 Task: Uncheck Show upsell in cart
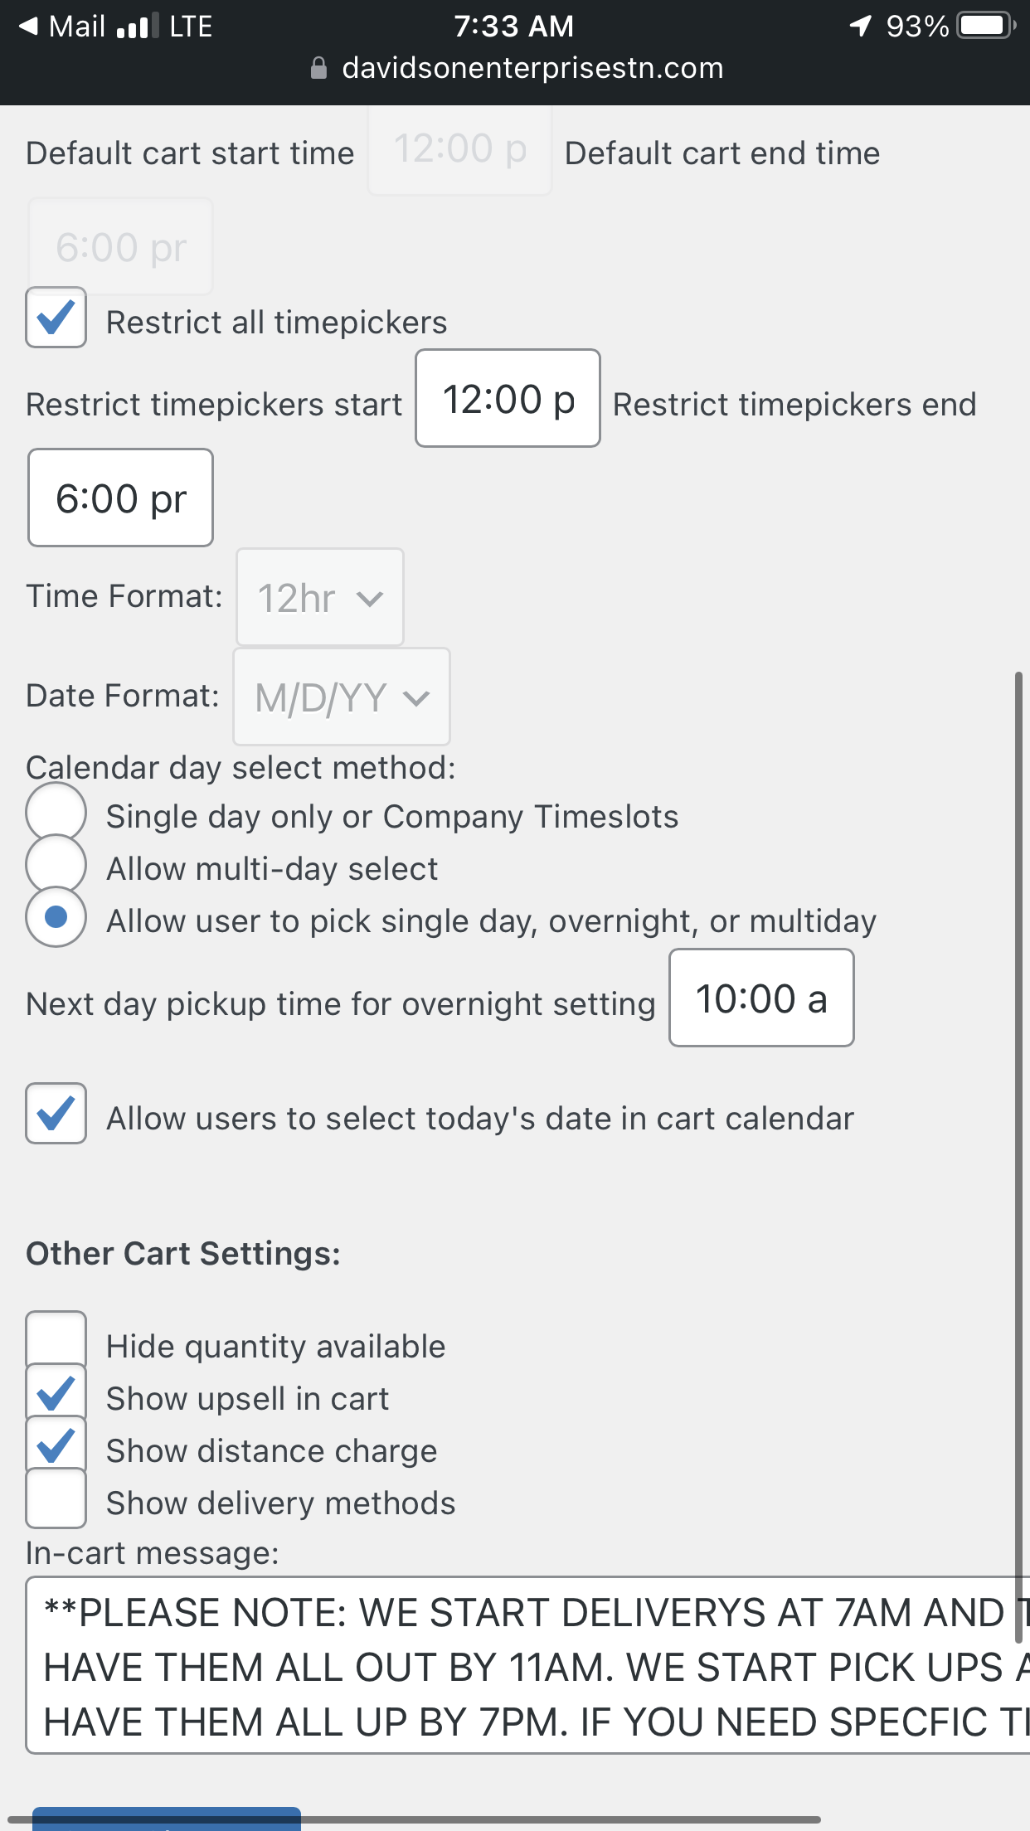click(56, 1394)
